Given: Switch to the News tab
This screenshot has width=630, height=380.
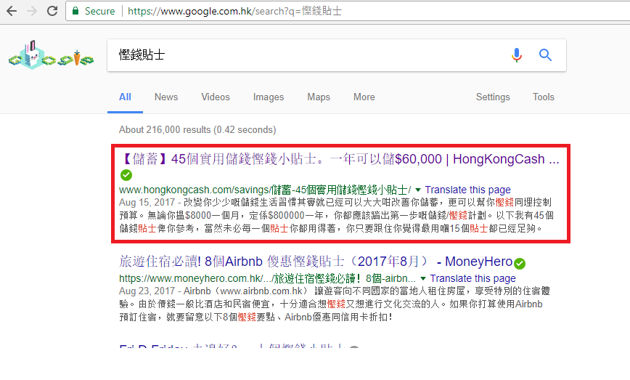Looking at the screenshot, I should click(166, 97).
